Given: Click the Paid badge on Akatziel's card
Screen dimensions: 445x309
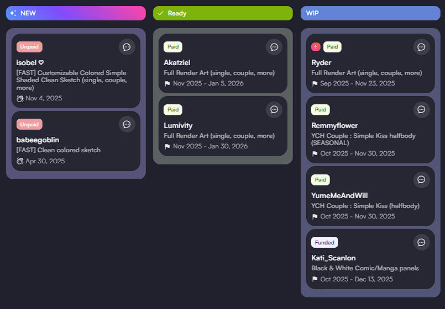Looking at the screenshot, I should point(173,47).
